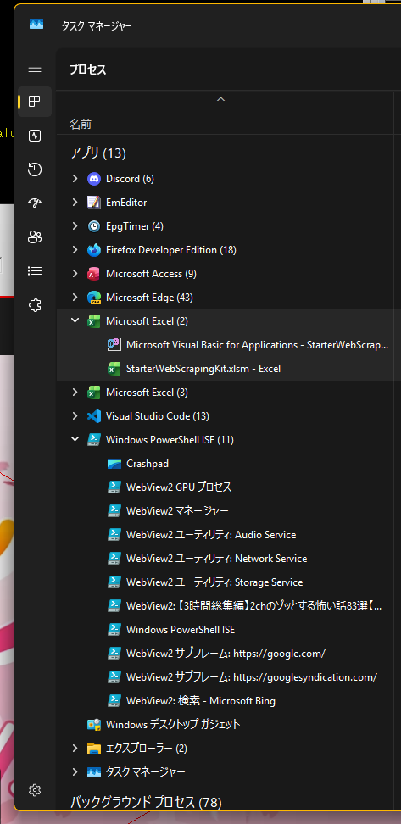Click the Microsoft Access icon
Image resolution: width=401 pixels, height=824 pixels.
93,274
